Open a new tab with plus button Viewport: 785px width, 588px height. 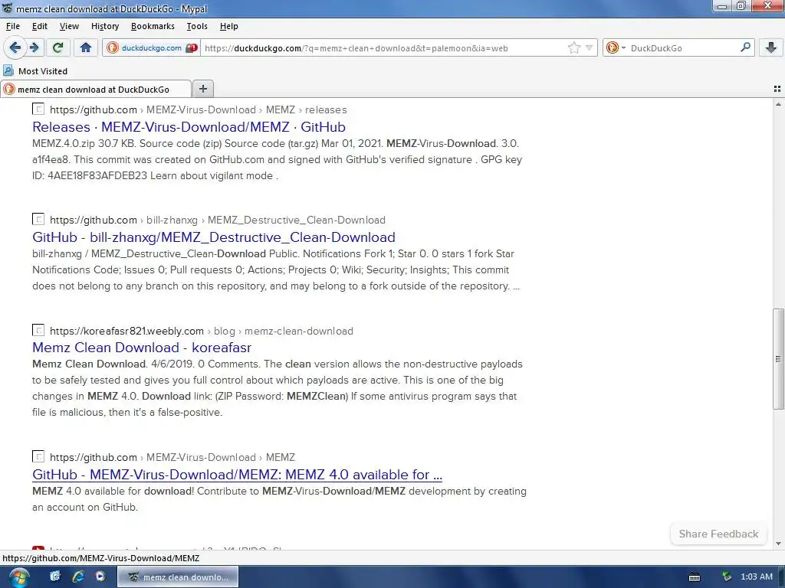202,89
